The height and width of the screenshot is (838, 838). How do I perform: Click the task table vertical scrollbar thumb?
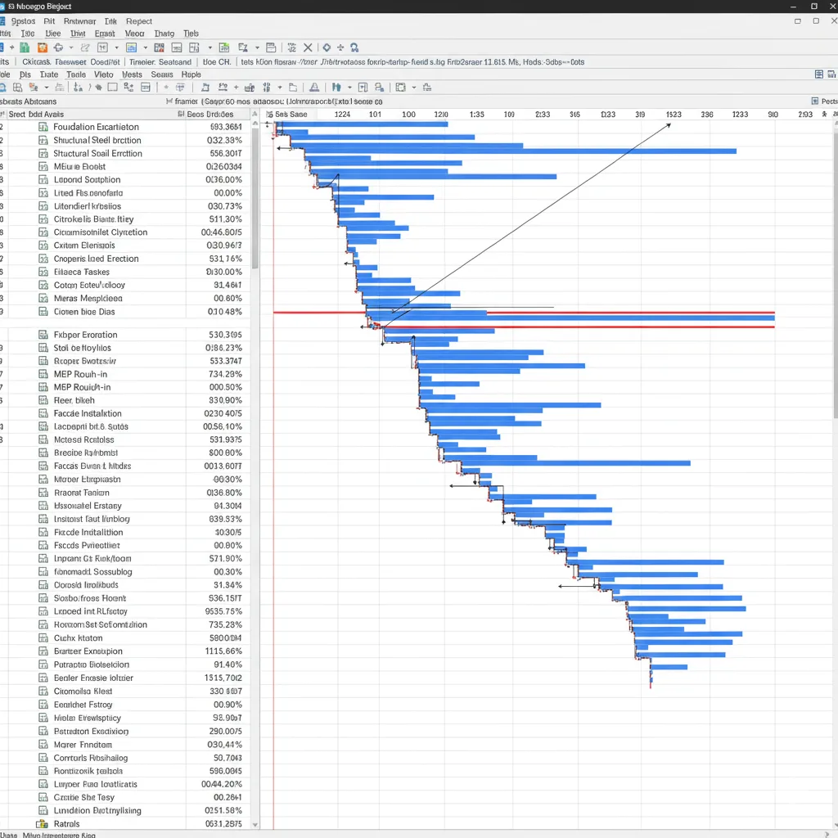(255, 196)
